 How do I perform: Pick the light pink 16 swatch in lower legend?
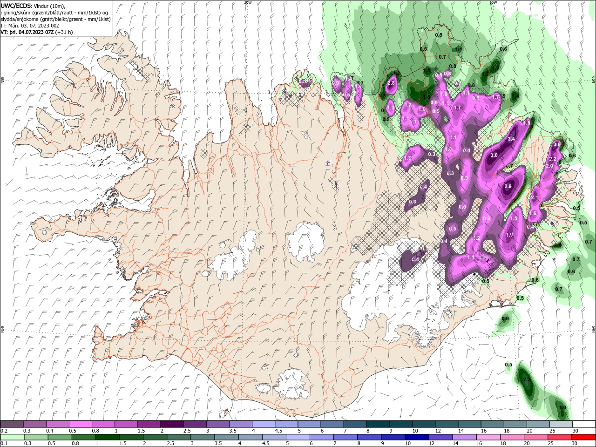[x=488, y=437]
